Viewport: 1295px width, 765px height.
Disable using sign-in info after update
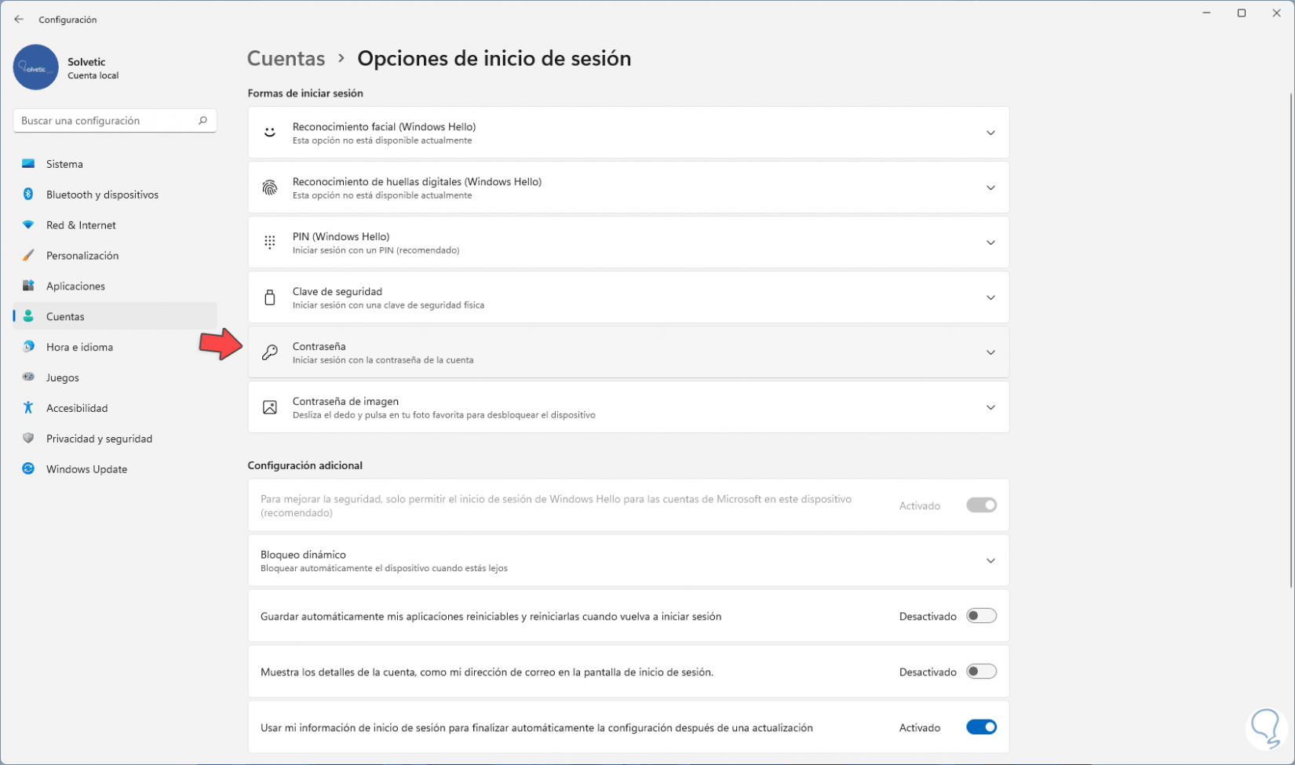981,727
